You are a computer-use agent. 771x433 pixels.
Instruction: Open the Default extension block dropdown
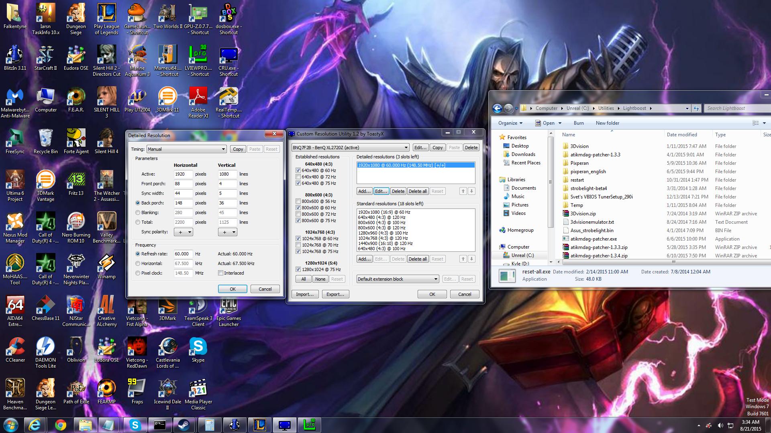[397, 279]
